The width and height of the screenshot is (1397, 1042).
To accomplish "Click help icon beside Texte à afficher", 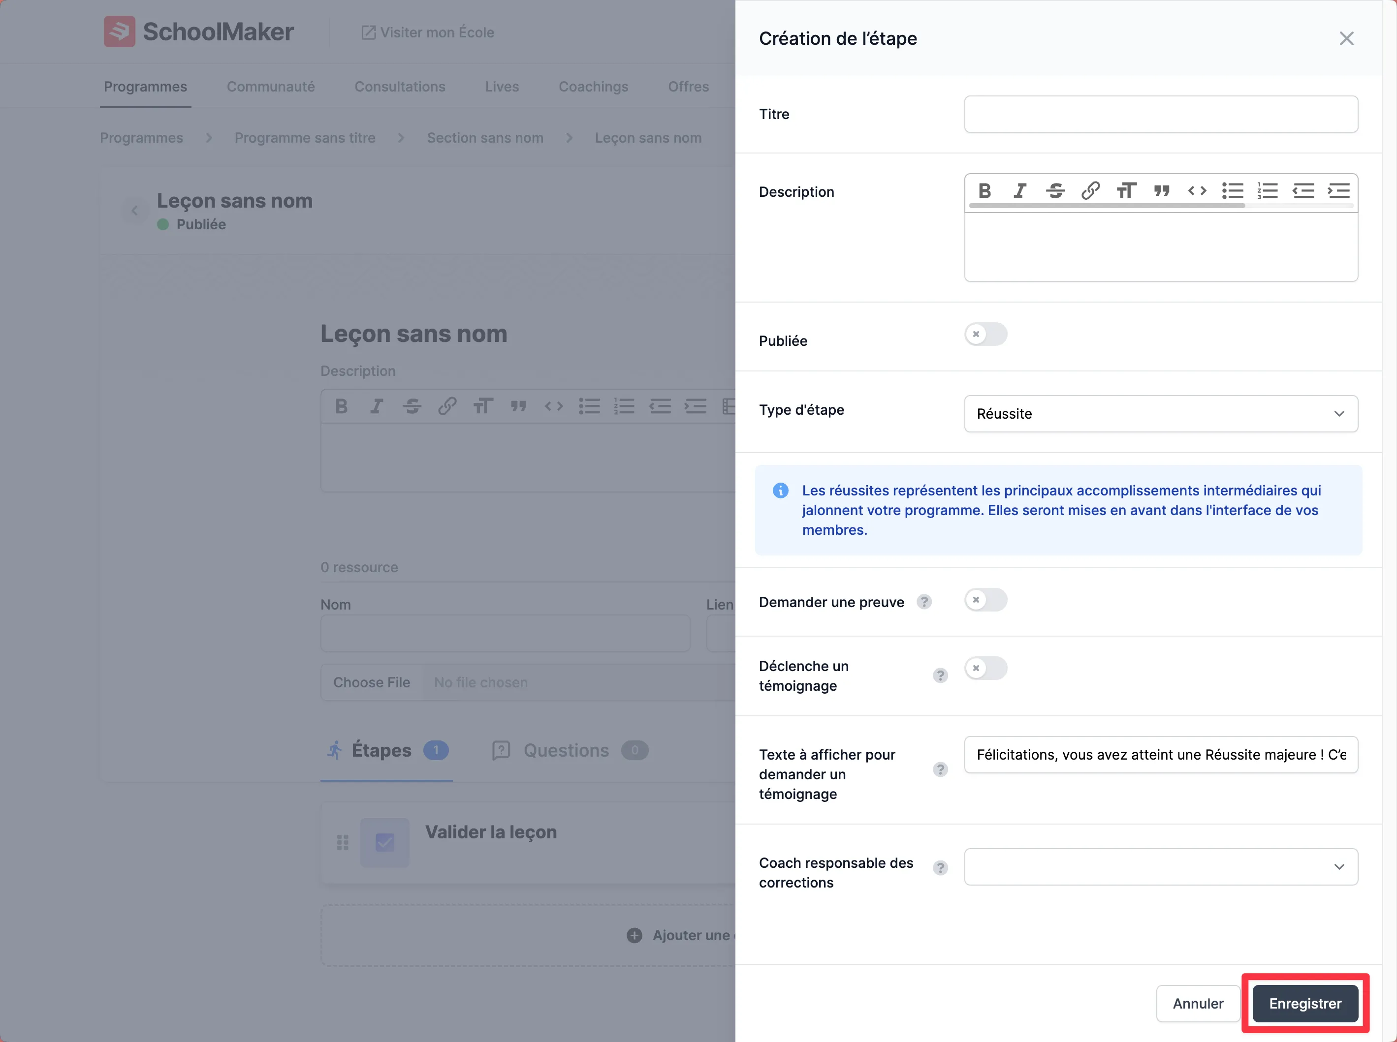I will 940,769.
